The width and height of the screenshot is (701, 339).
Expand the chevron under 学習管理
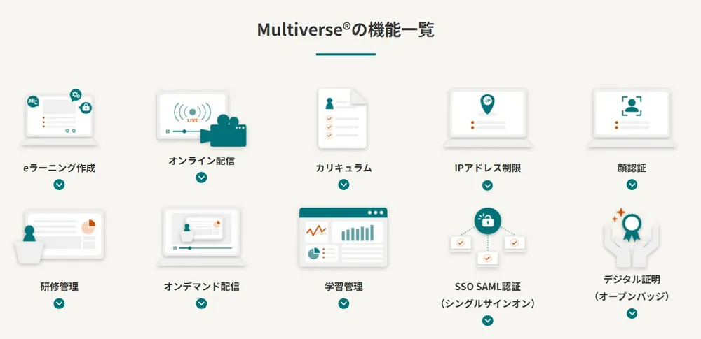343,303
